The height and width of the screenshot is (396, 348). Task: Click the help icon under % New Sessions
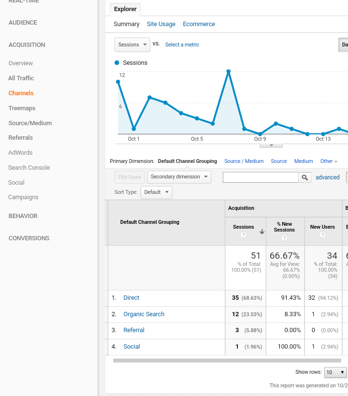(284, 238)
